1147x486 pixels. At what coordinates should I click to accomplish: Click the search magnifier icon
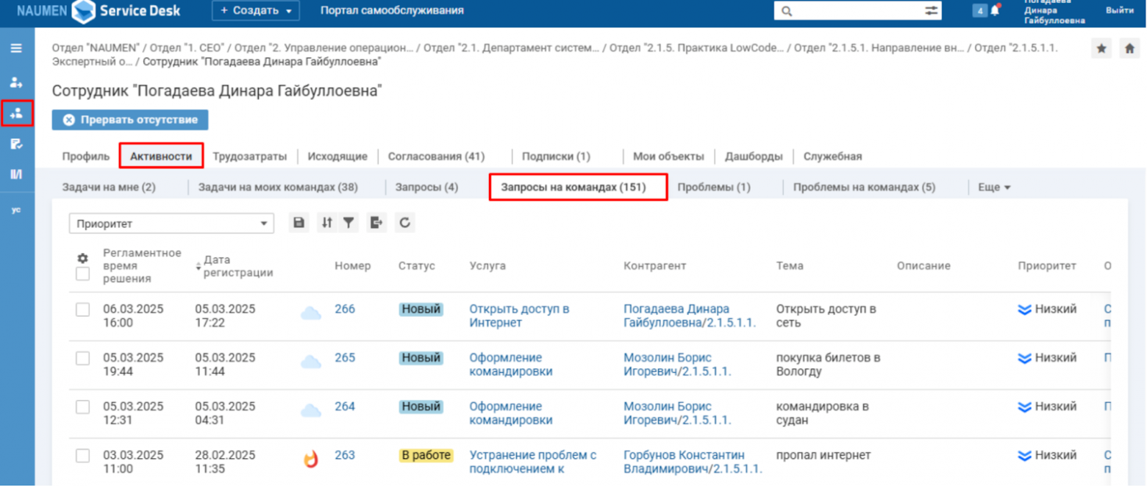click(x=787, y=11)
